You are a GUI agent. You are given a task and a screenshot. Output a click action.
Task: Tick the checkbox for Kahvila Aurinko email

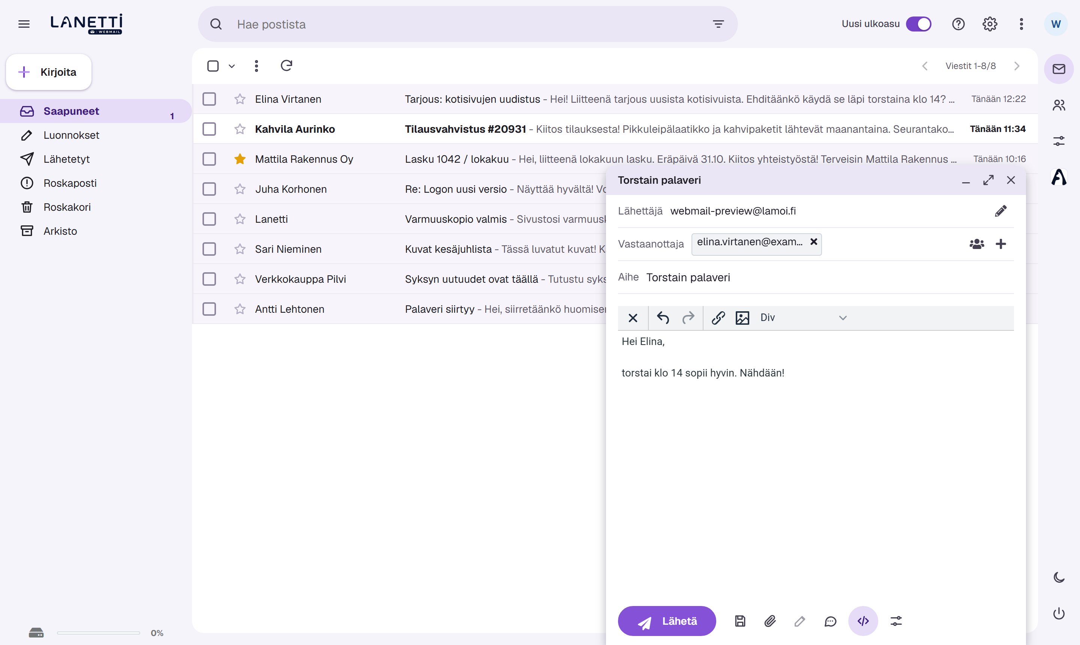tap(209, 129)
